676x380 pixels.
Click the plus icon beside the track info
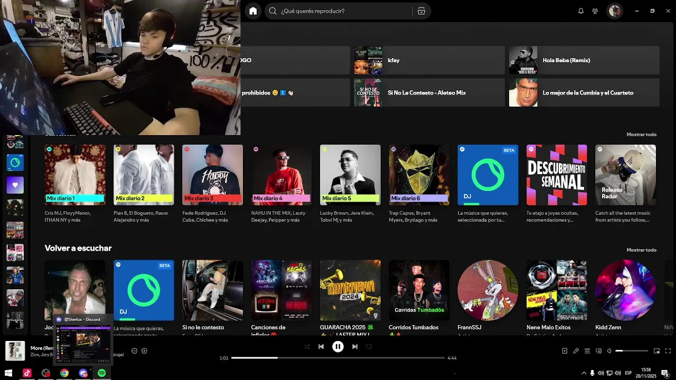point(144,351)
